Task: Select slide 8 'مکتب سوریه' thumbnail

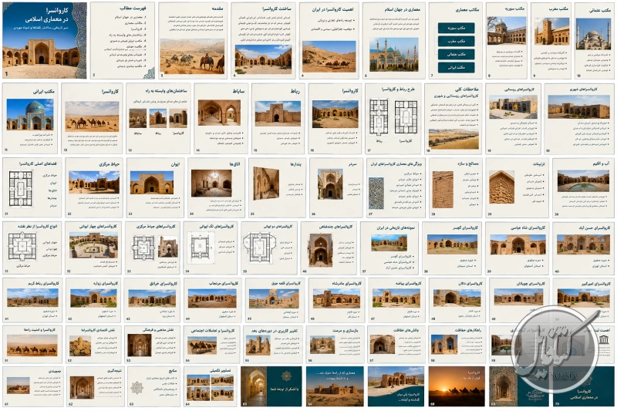Action: coord(507,41)
